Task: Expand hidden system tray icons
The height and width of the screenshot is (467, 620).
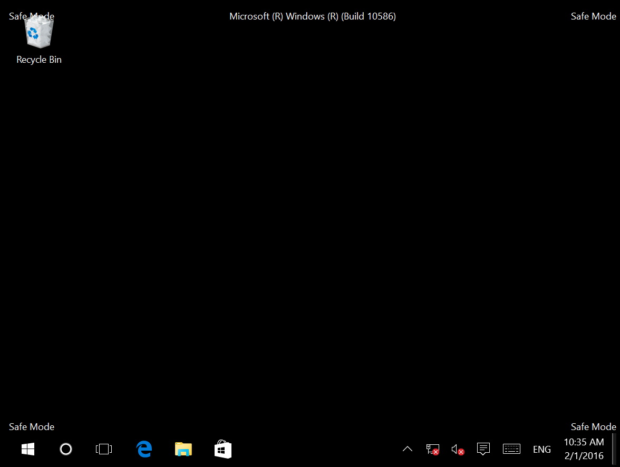Action: [407, 449]
